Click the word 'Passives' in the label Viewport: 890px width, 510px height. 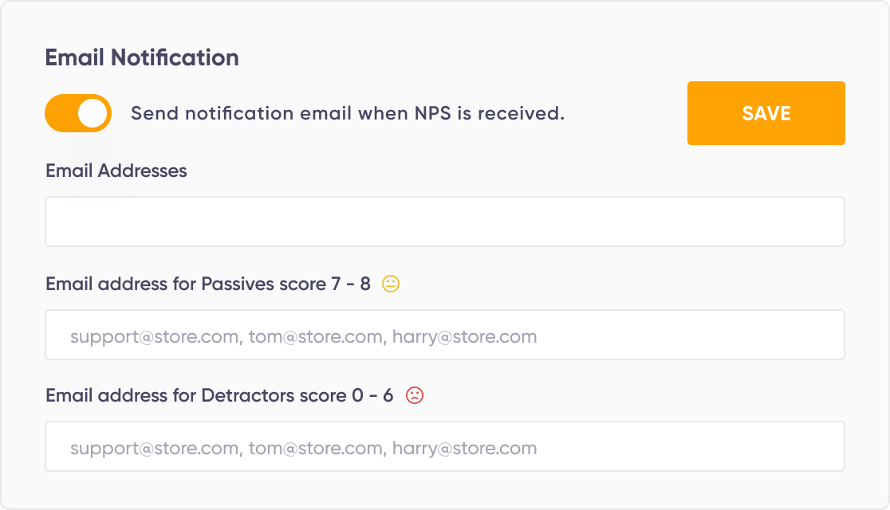pyautogui.click(x=235, y=284)
